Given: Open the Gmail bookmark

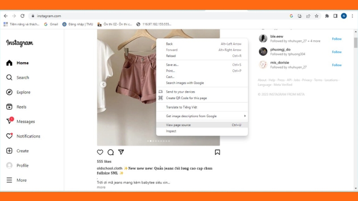Looking at the screenshot, I should pyautogui.click(x=51, y=24).
